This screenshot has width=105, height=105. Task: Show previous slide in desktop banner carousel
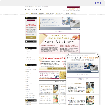(x=40, y=23)
